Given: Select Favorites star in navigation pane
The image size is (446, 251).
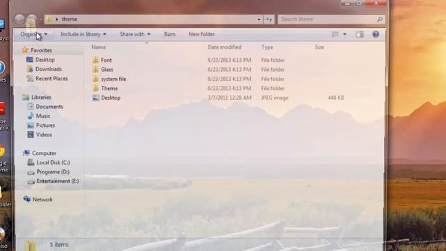Looking at the screenshot, I should [x=25, y=50].
